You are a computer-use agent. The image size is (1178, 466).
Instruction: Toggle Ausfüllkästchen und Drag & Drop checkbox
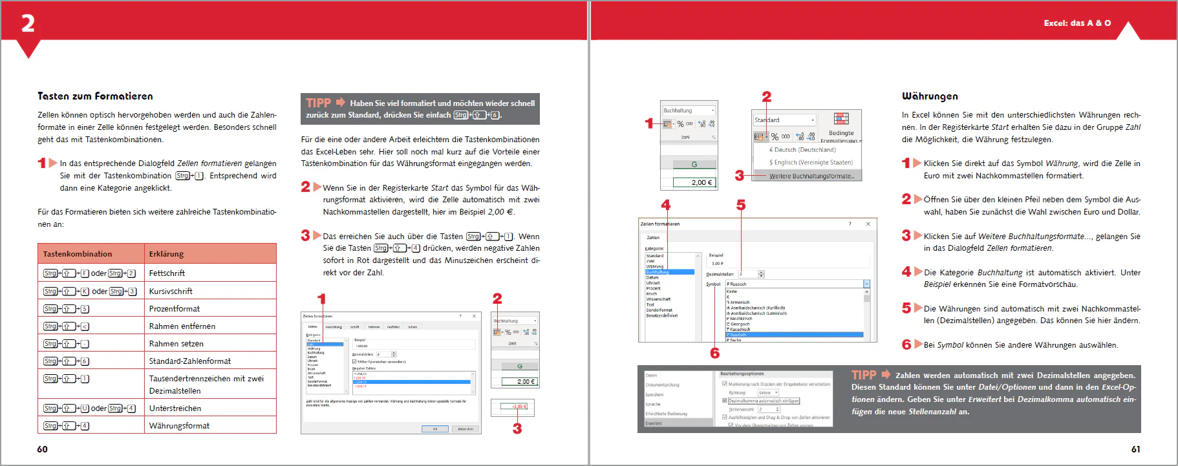pyautogui.click(x=725, y=417)
